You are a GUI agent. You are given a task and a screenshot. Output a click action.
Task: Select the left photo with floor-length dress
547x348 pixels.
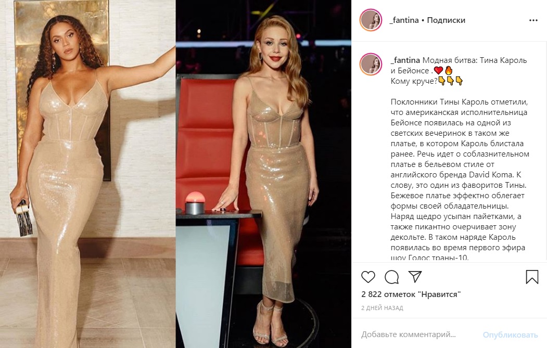tap(87, 174)
